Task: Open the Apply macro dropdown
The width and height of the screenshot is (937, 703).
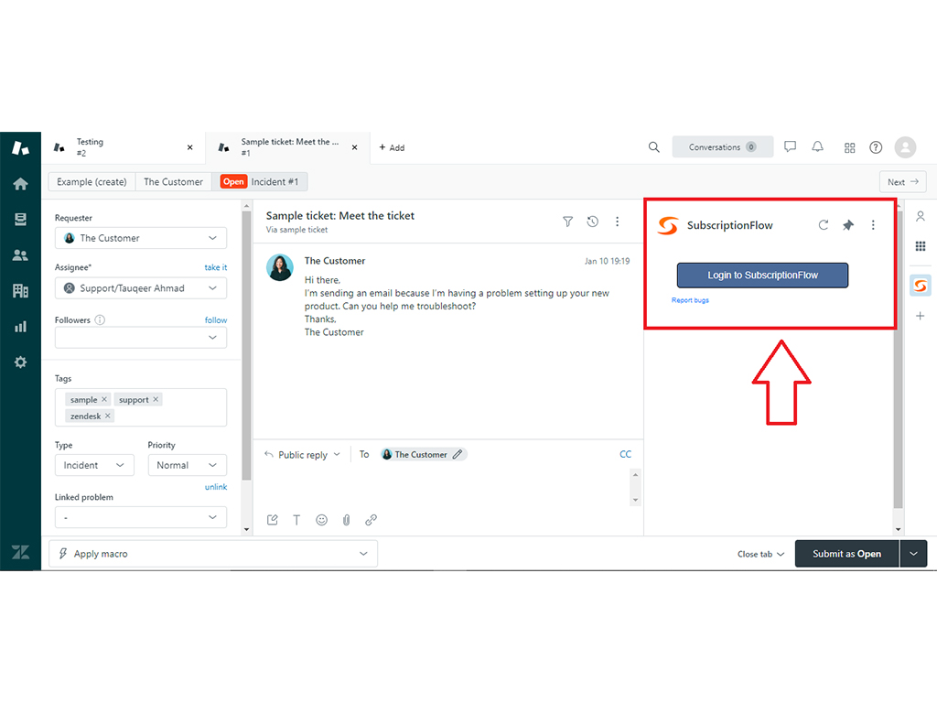Action: pyautogui.click(x=212, y=554)
